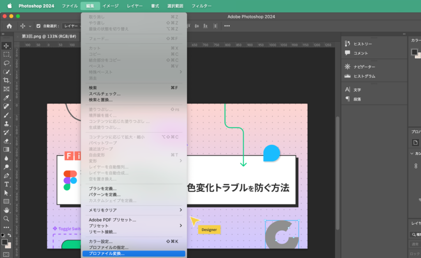Toggle Quick Mask mode at toolbar bottom
Image resolution: width=421 pixels, height=258 pixels.
(6, 254)
